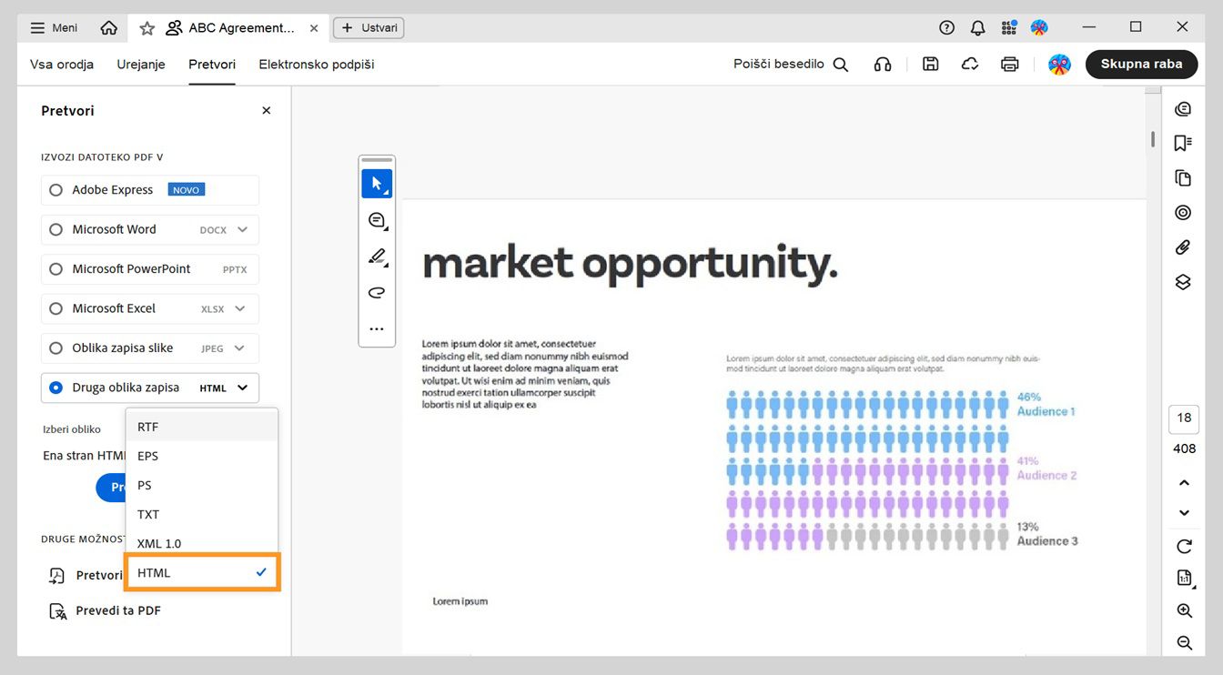Open the print dialog icon
This screenshot has height=675, width=1223.
[x=1009, y=65]
